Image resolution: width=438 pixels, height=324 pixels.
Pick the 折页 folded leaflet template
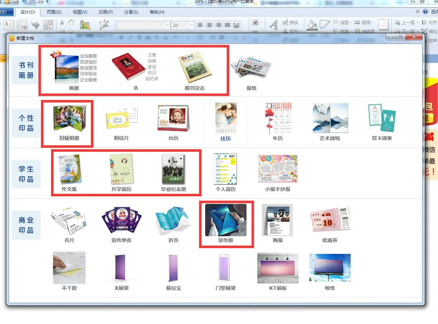(174, 224)
